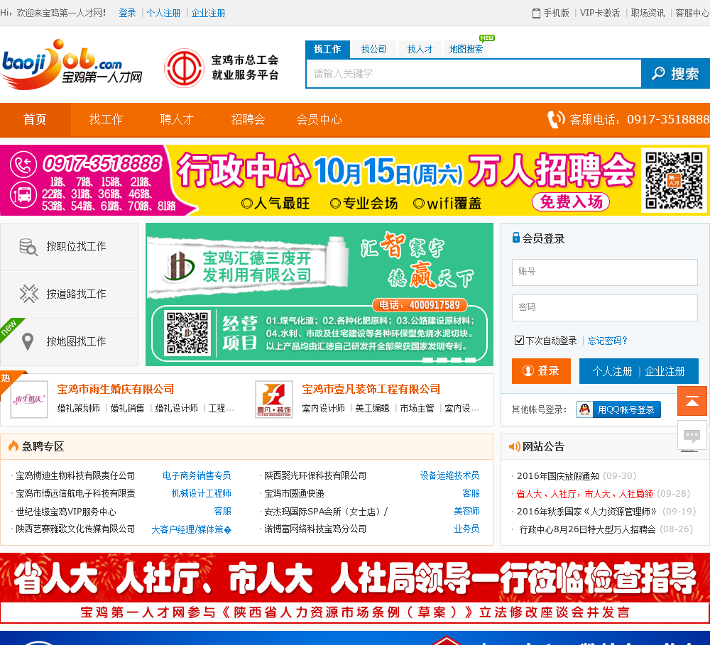Open 宝鸡市圆通快递 listing
Image resolution: width=710 pixels, height=645 pixels.
click(295, 493)
